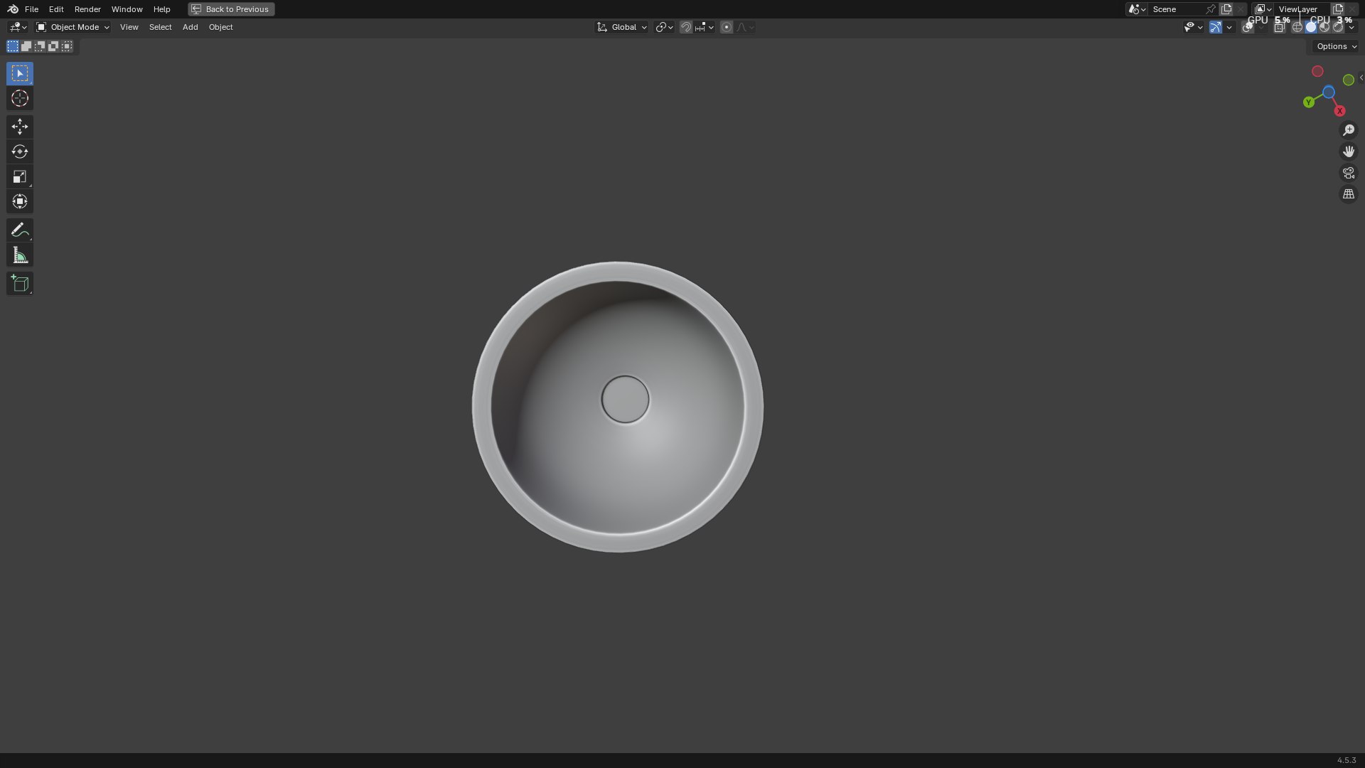Click Back to Previous button
Image resolution: width=1365 pixels, height=768 pixels.
(231, 9)
